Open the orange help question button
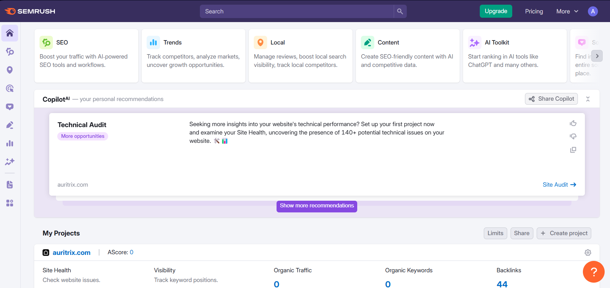This screenshot has height=288, width=610. click(594, 272)
